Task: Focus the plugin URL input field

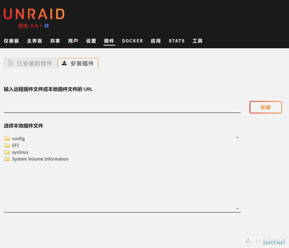Action: click(122, 107)
